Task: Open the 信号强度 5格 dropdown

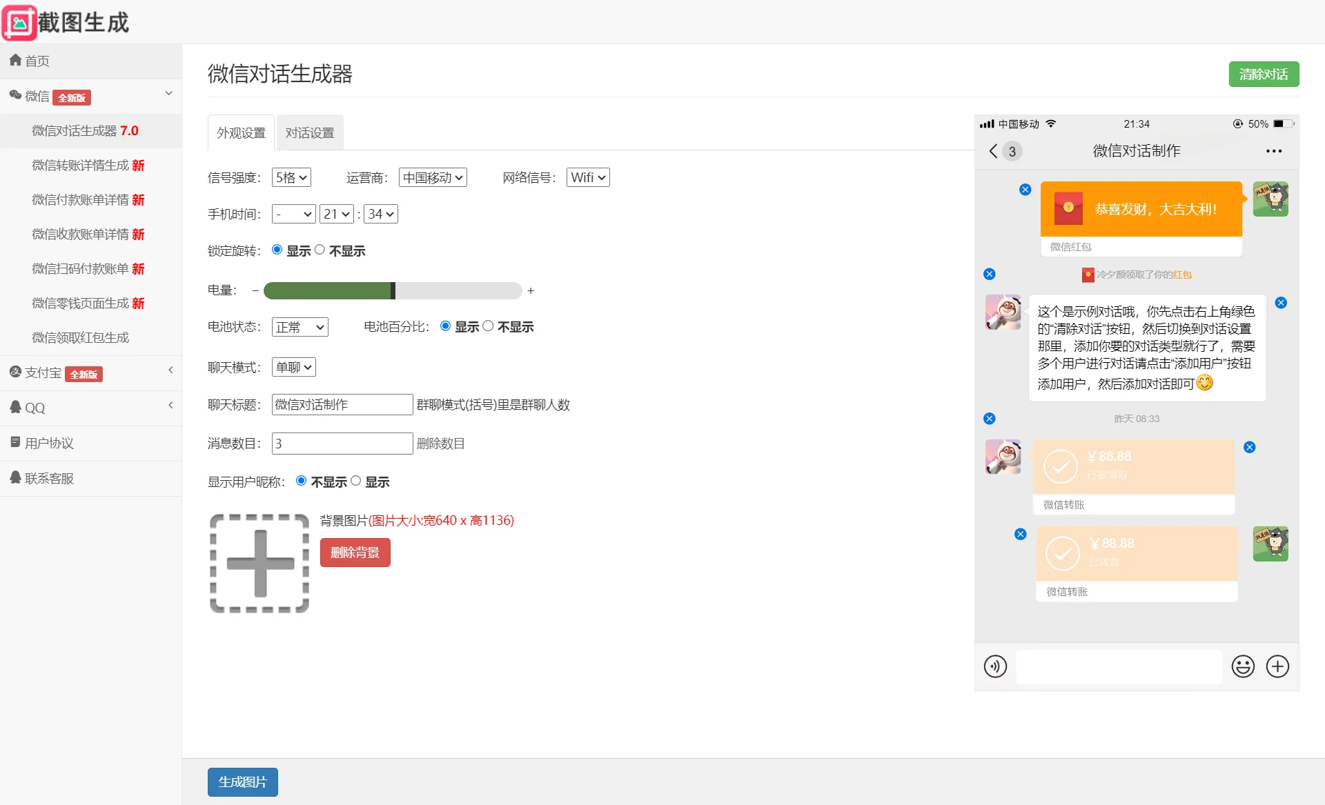Action: point(291,177)
